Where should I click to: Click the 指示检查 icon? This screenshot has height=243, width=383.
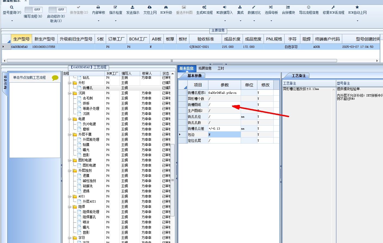tap(115, 7)
